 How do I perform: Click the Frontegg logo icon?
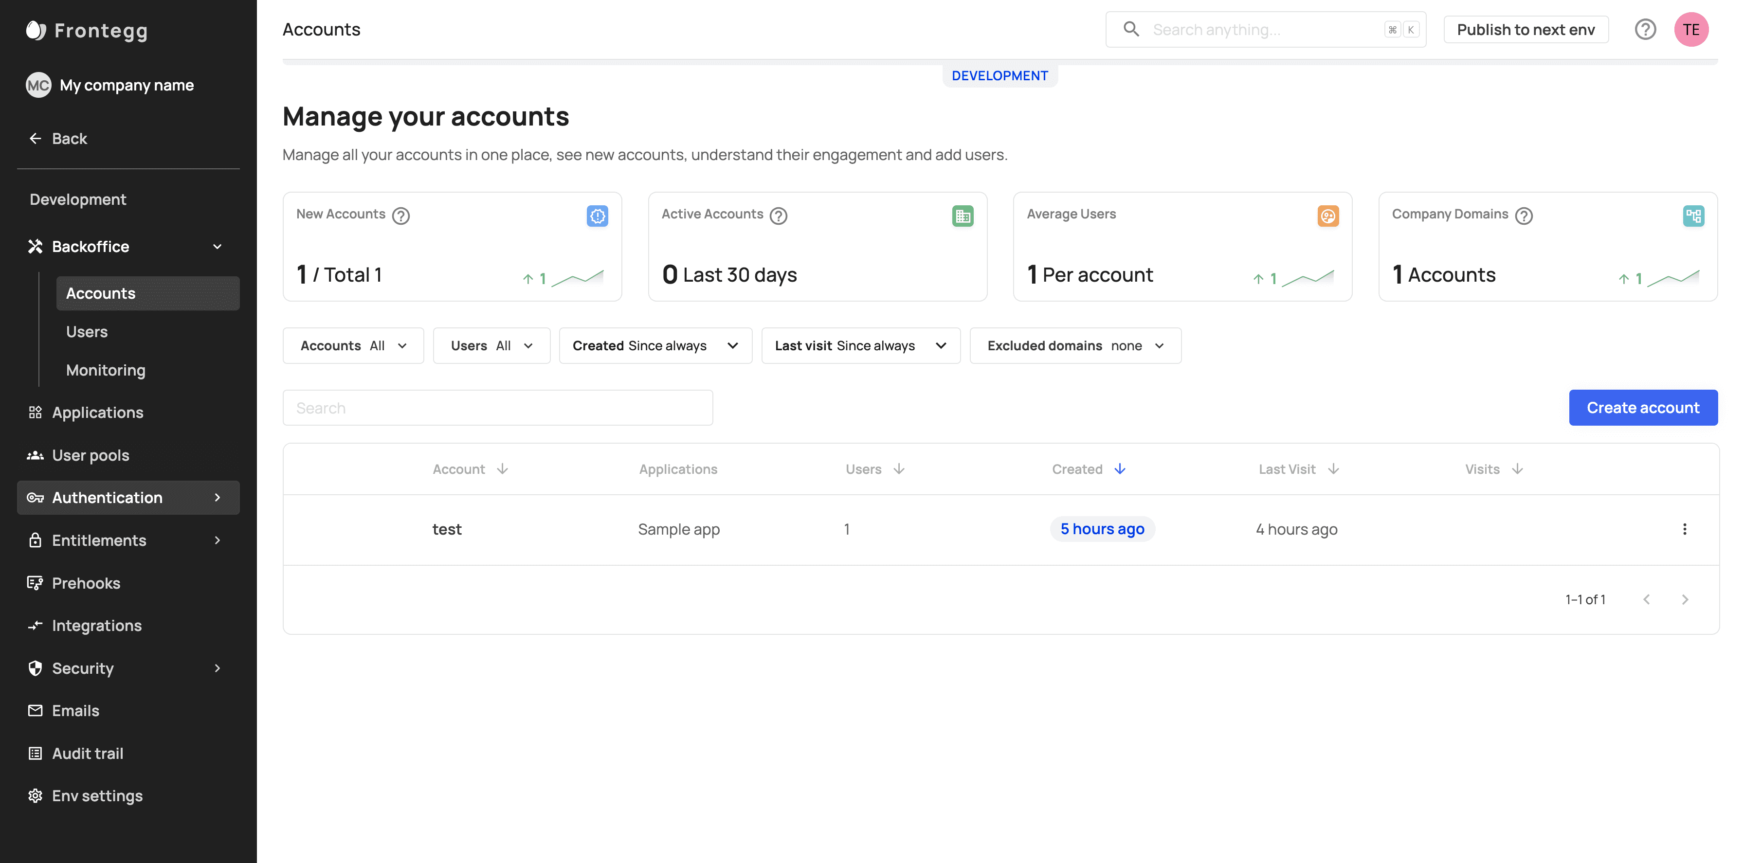click(x=36, y=31)
